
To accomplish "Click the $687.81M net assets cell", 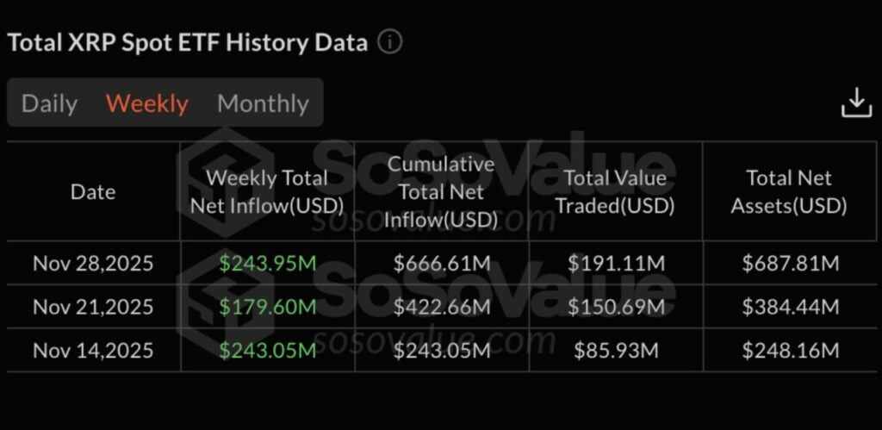I will click(x=790, y=263).
